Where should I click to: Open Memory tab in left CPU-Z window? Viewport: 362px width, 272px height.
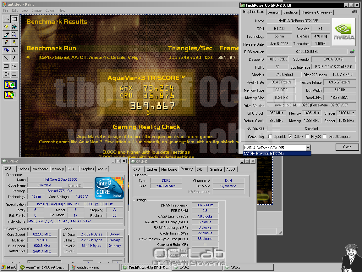pos(58,169)
